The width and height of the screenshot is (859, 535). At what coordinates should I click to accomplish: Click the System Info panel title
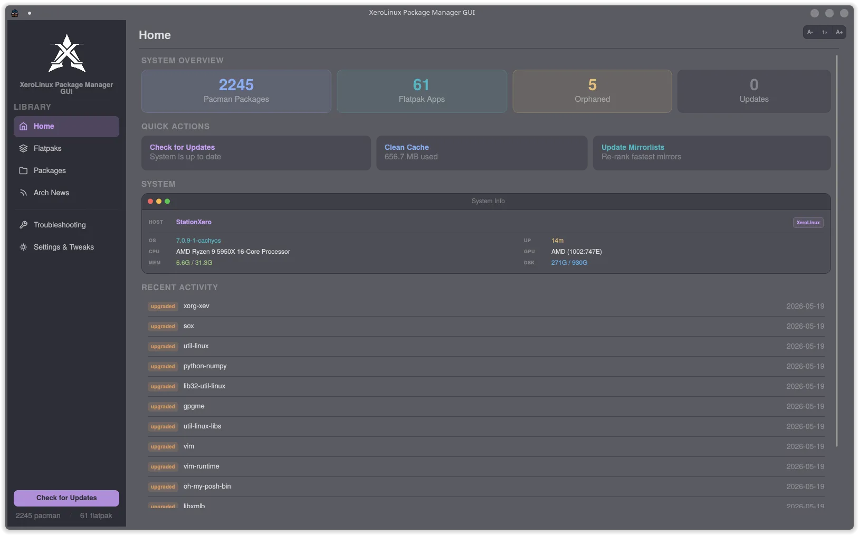(488, 202)
